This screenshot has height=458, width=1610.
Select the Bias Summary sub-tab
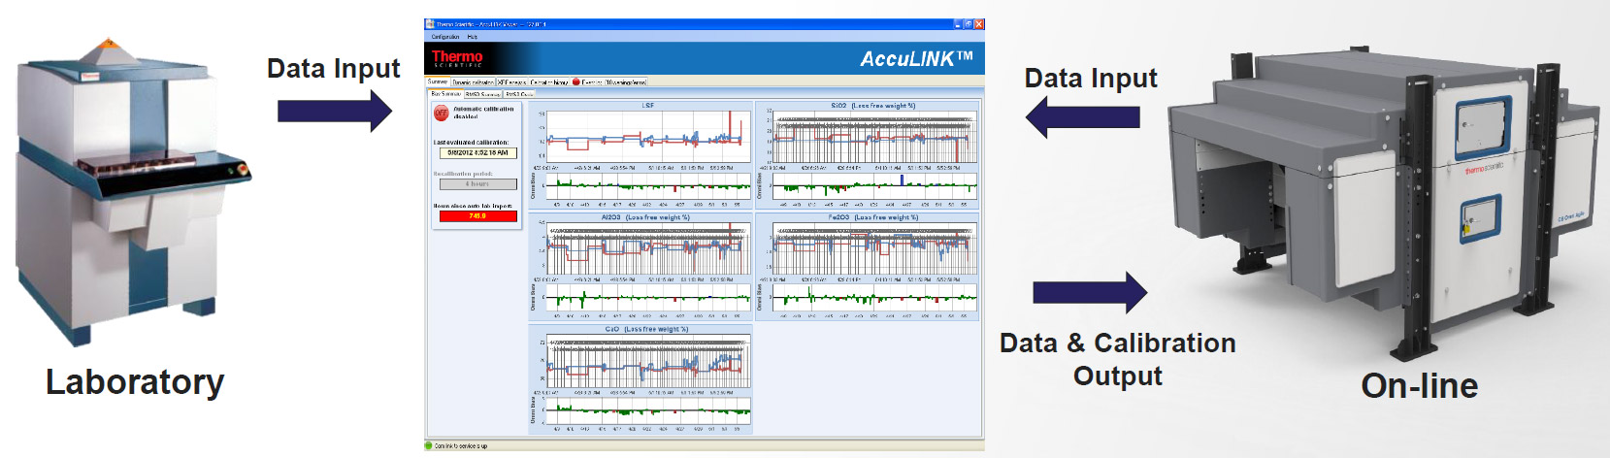[445, 94]
